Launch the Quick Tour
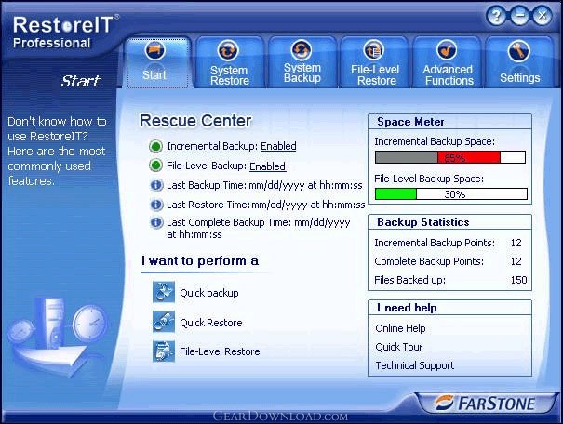563x424 pixels. tap(399, 347)
